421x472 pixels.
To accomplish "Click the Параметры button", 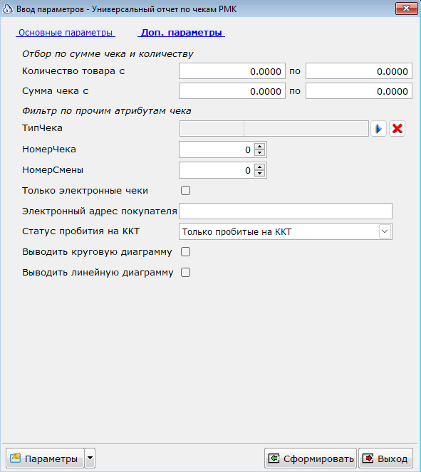I will (x=45, y=458).
